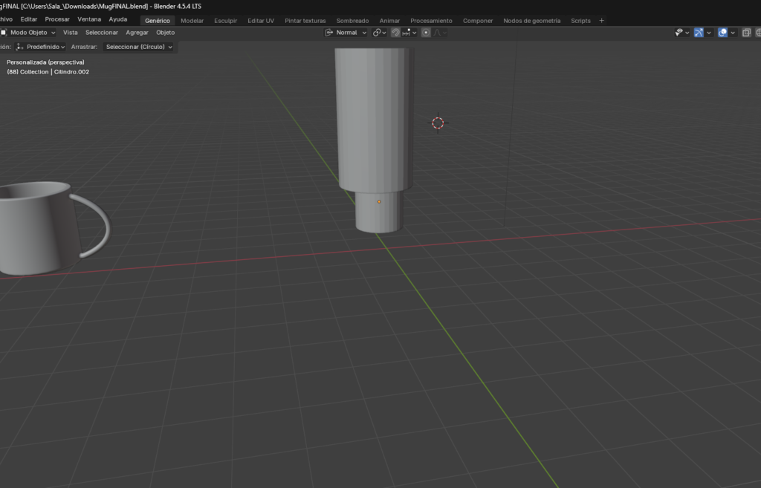Open the Modo Objeto mode dropdown
Image resolution: width=761 pixels, height=488 pixels.
point(28,33)
